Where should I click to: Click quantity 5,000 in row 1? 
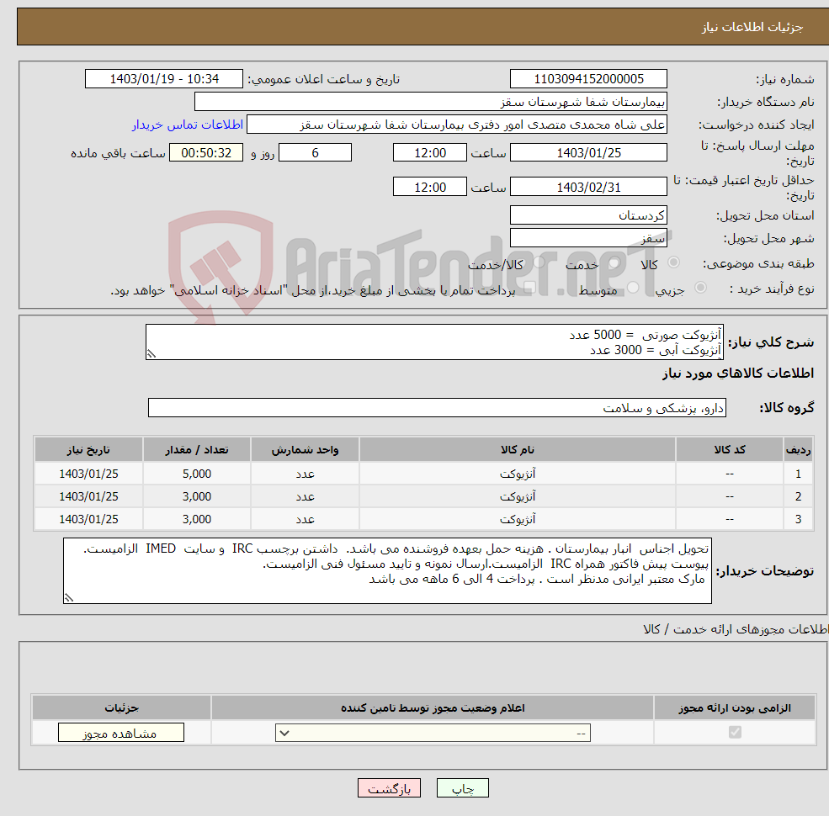197,474
